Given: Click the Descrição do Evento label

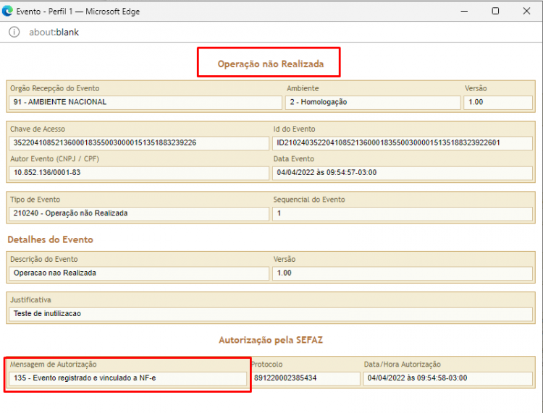Looking at the screenshot, I should point(44,260).
